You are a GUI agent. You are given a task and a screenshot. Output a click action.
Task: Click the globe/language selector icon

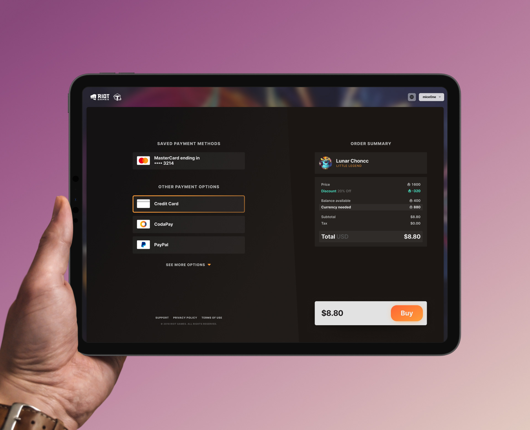coord(412,97)
